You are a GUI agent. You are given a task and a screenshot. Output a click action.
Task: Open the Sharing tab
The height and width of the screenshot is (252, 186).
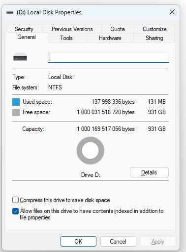tap(154, 38)
